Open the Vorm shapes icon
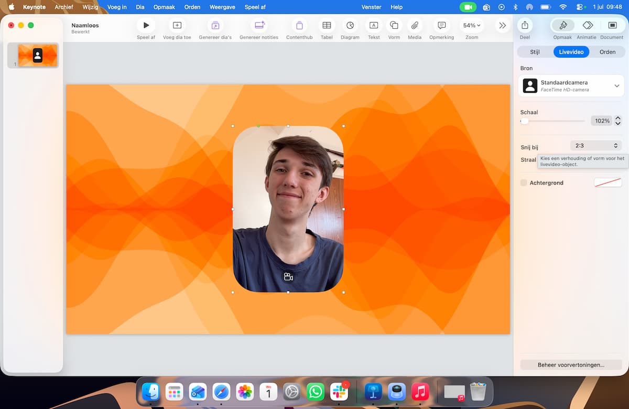The width and height of the screenshot is (629, 409). point(394,25)
